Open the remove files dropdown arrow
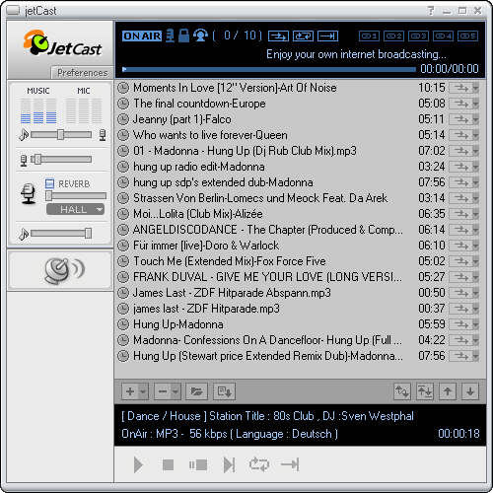This screenshot has height=493, width=493. pyautogui.click(x=176, y=391)
